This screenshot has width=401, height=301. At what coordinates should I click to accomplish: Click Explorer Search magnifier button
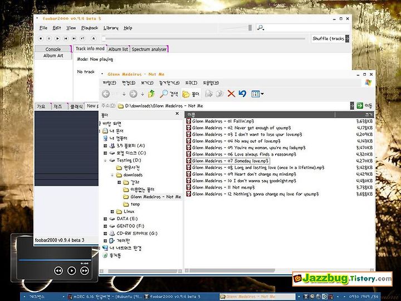click(169, 94)
